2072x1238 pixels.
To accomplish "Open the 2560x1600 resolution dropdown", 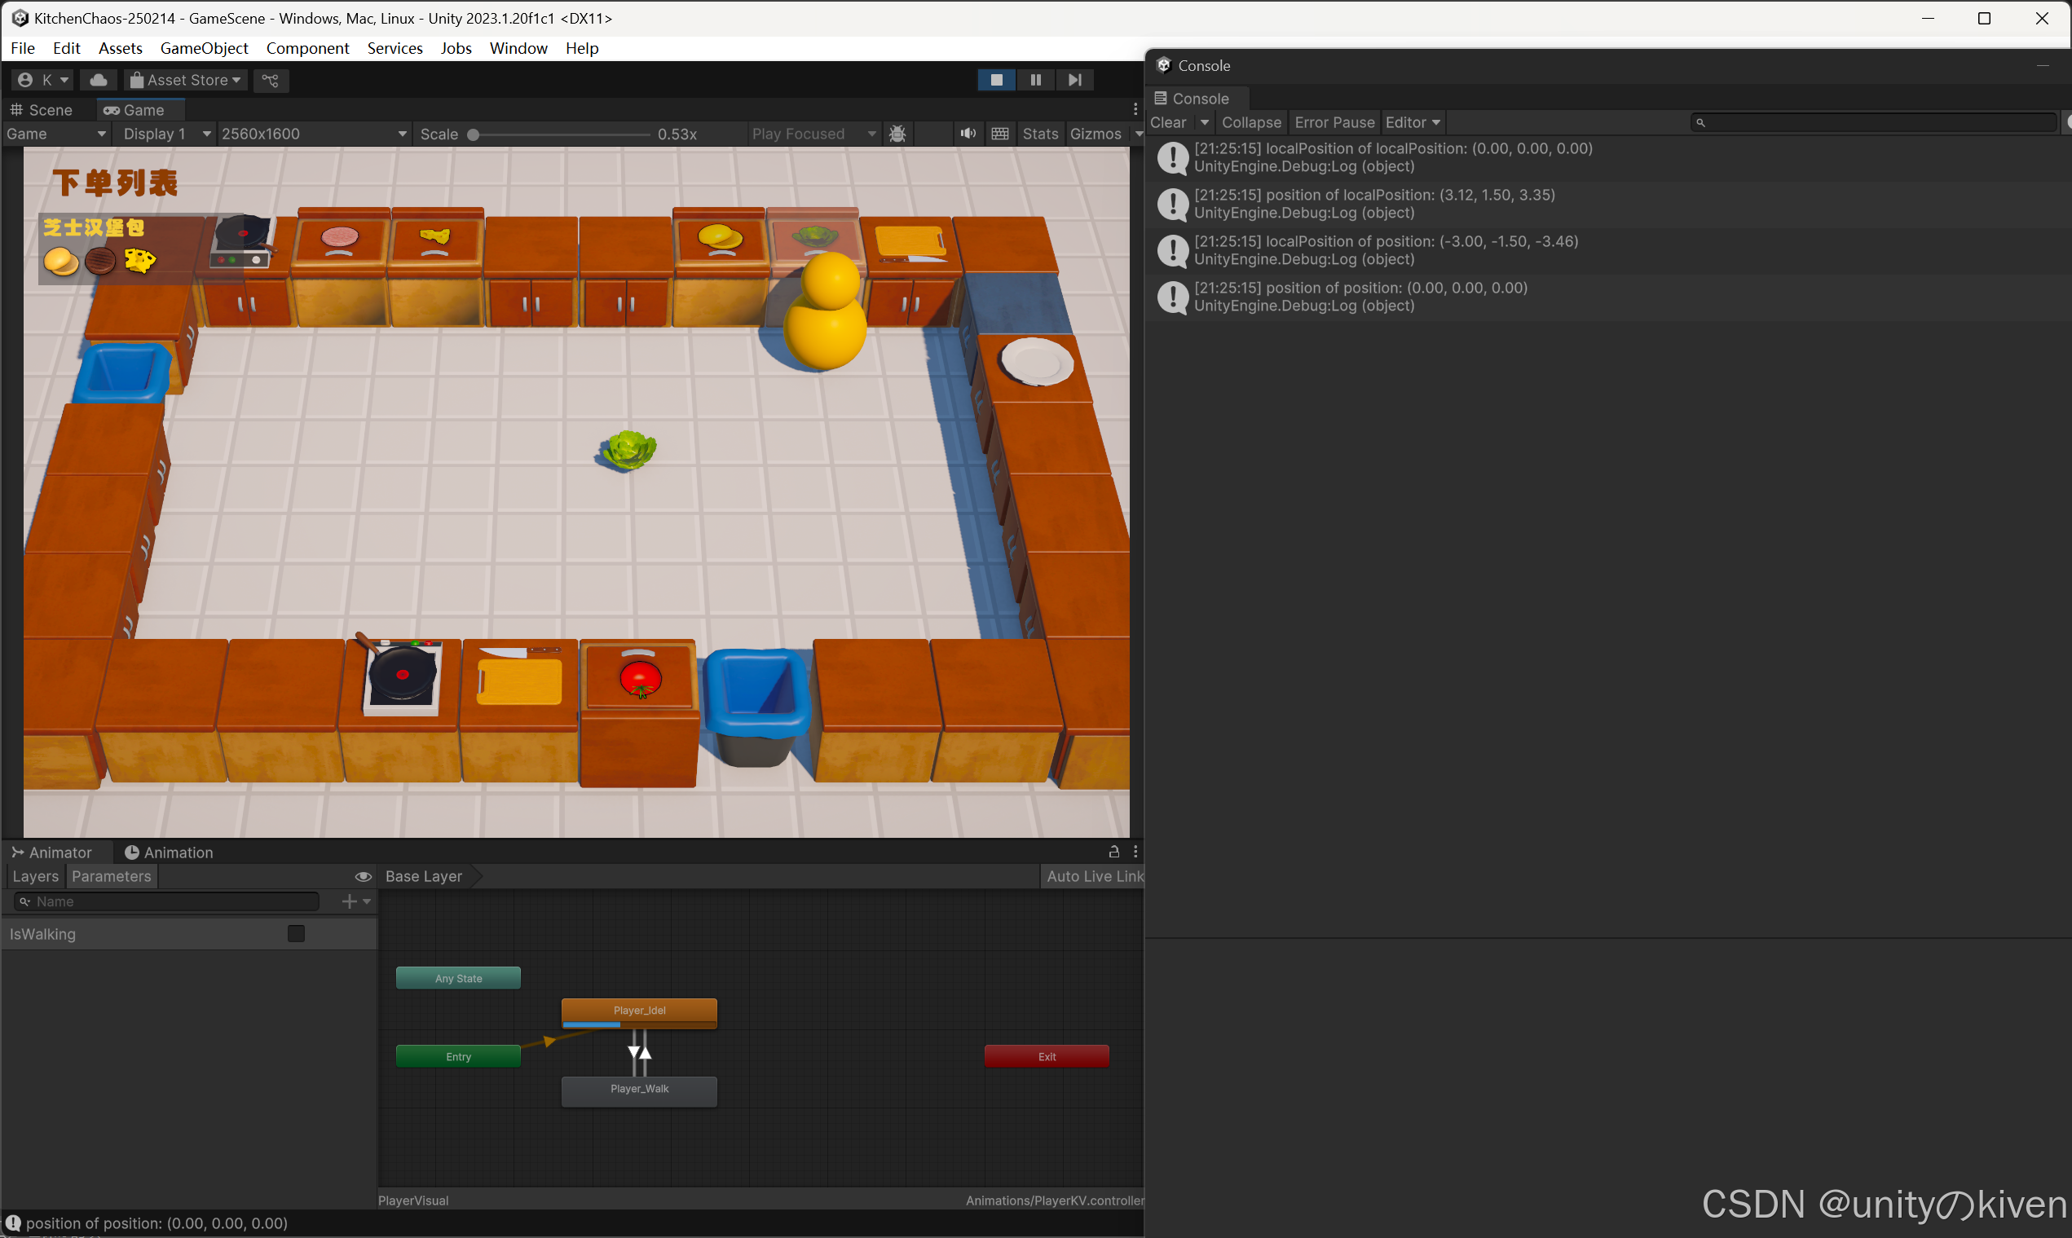I will coord(313,134).
